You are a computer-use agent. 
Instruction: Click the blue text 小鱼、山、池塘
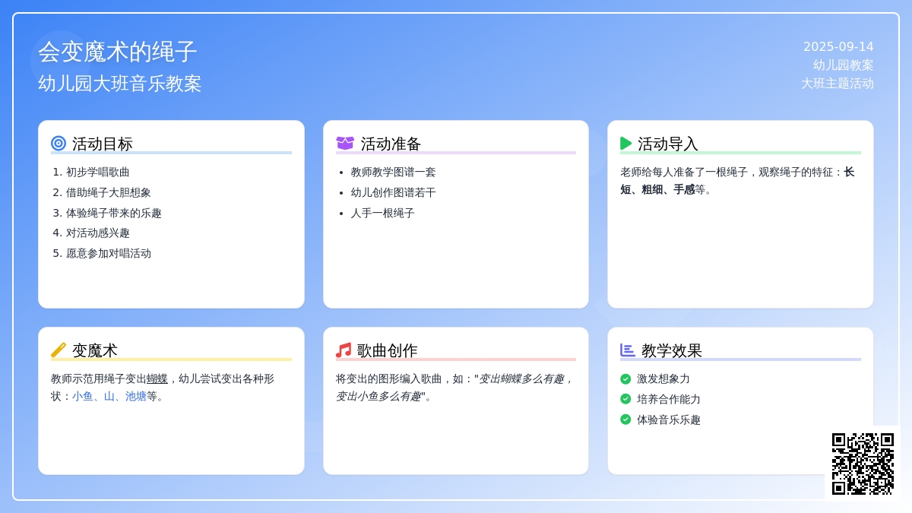[109, 396]
